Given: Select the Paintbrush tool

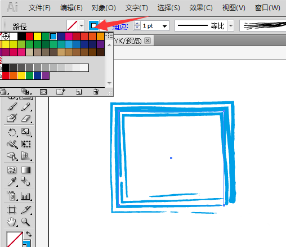Looking at the screenshot, I should tap(12, 106).
